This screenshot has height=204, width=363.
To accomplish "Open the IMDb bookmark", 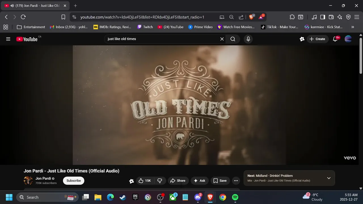I will (112, 27).
